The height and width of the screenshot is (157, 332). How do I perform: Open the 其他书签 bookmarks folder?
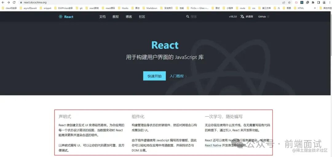coord(326,8)
